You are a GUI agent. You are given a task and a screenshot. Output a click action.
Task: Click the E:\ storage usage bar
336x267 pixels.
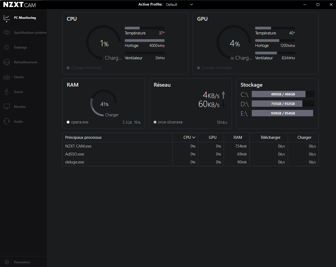283,113
